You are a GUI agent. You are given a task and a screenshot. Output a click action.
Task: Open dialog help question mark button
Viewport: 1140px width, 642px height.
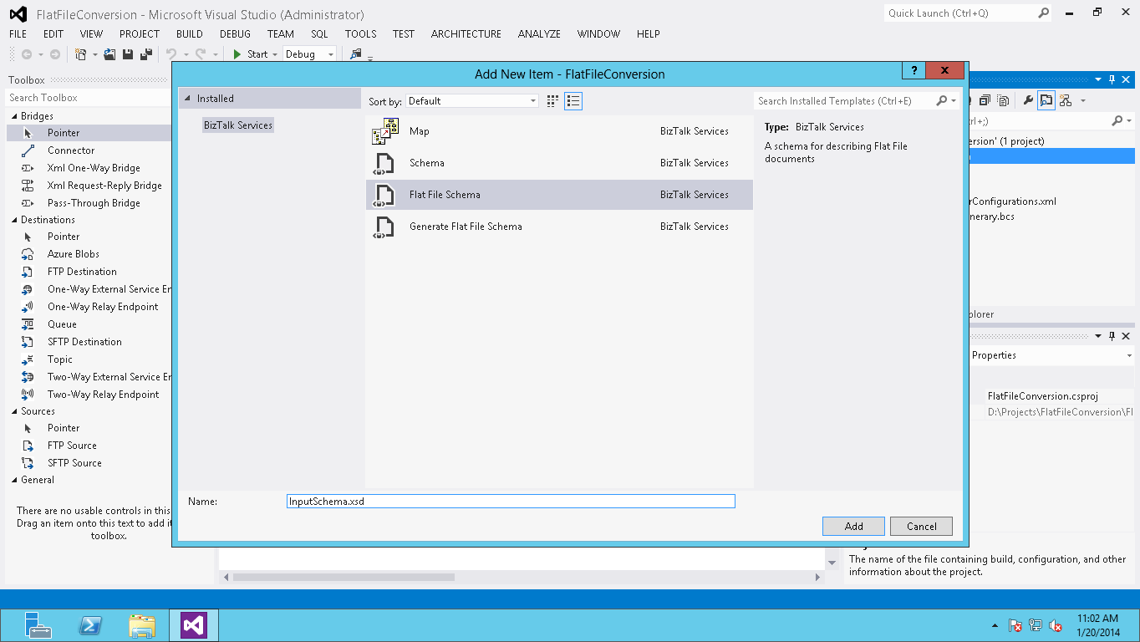tap(914, 71)
